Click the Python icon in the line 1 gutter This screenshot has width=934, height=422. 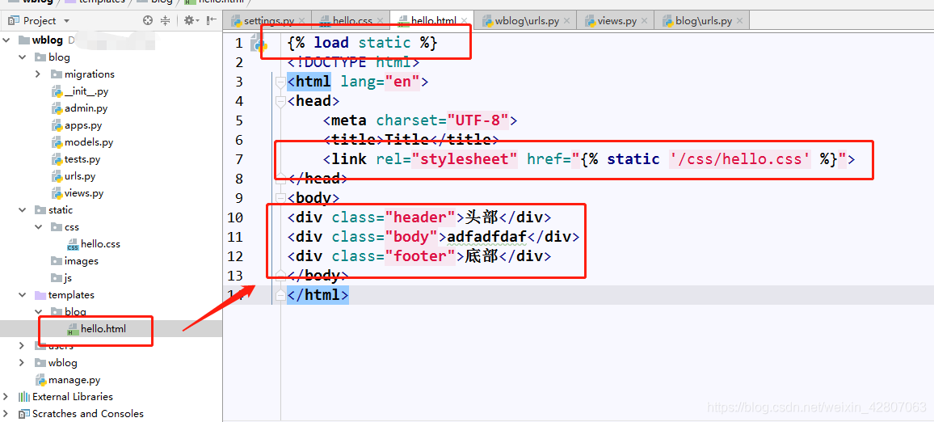[258, 43]
